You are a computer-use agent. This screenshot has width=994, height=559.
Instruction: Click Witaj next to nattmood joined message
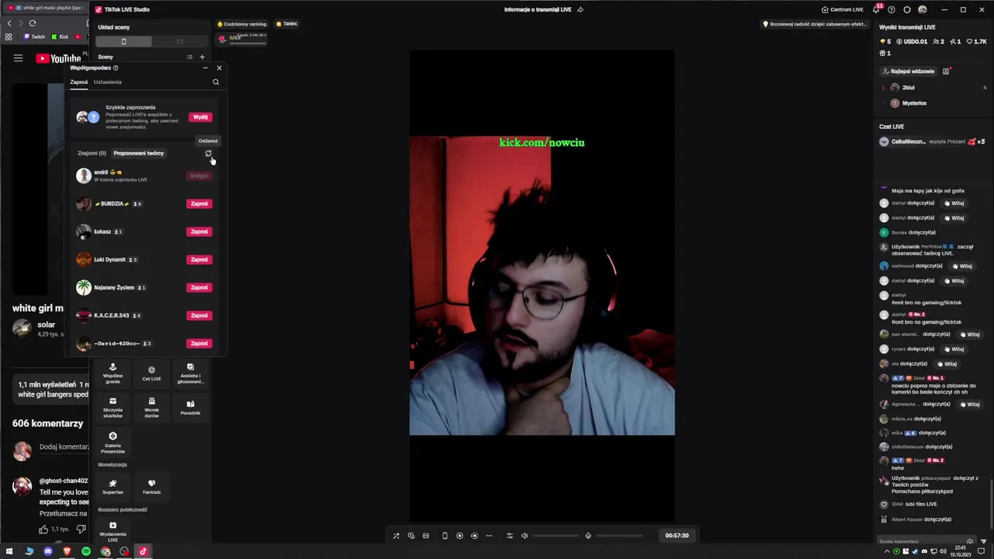pos(962,266)
